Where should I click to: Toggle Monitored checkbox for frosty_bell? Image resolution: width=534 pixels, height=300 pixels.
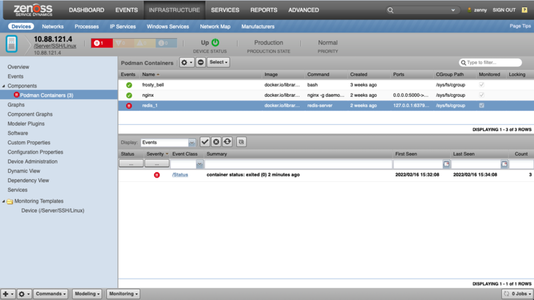click(481, 85)
